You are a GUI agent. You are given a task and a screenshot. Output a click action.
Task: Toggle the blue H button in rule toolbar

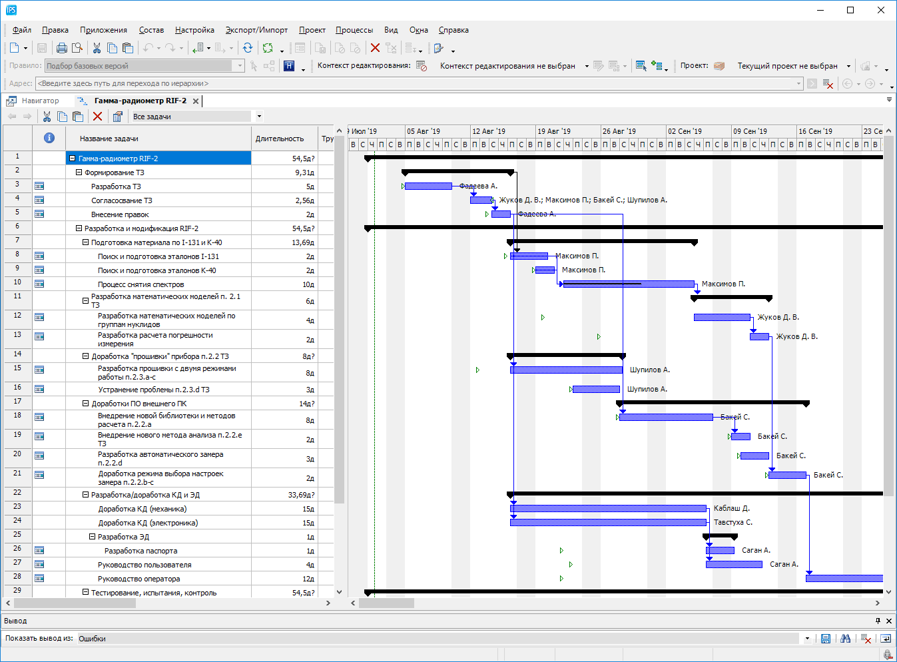(x=289, y=66)
